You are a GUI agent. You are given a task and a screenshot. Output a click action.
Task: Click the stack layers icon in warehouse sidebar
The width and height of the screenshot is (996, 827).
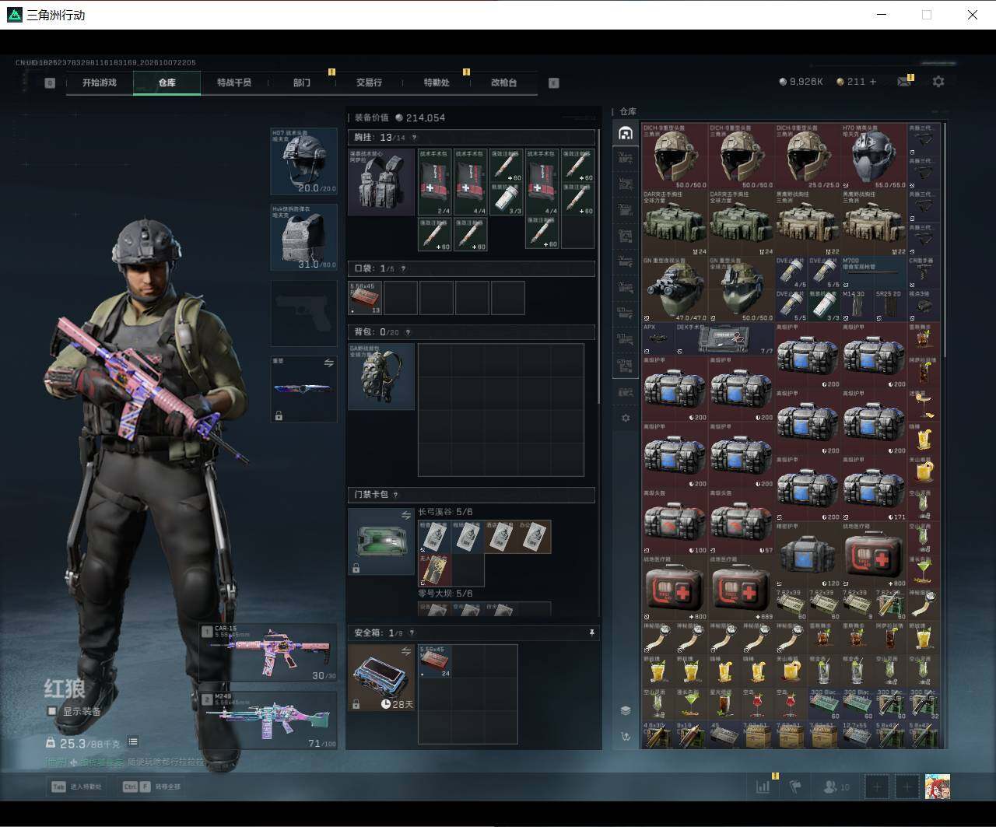pyautogui.click(x=625, y=710)
